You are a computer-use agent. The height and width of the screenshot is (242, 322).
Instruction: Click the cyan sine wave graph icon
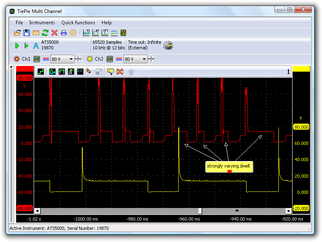[x=52, y=72]
